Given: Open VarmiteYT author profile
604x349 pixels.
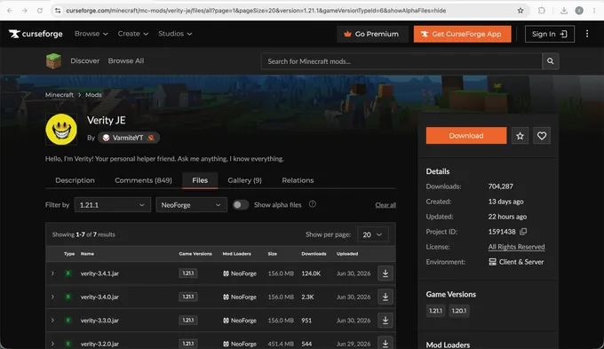Looking at the screenshot, I should 128,138.
